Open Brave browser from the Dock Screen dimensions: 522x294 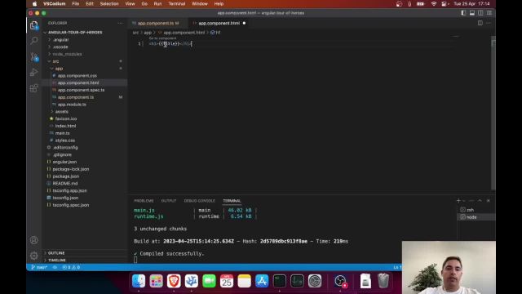174,281
